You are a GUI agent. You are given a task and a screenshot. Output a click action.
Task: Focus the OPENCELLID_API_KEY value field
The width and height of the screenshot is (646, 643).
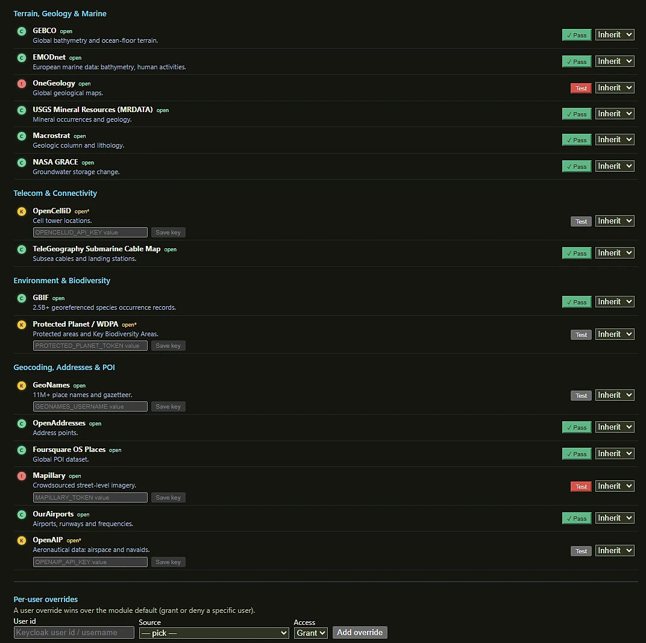[x=90, y=233]
